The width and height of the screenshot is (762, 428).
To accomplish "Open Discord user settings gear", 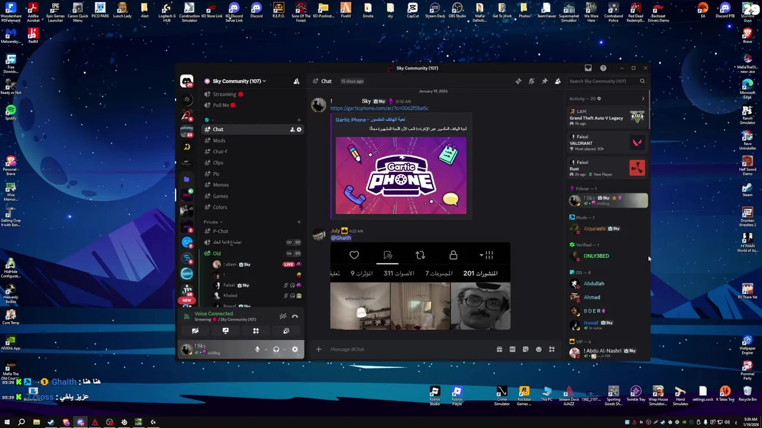I will coord(295,350).
